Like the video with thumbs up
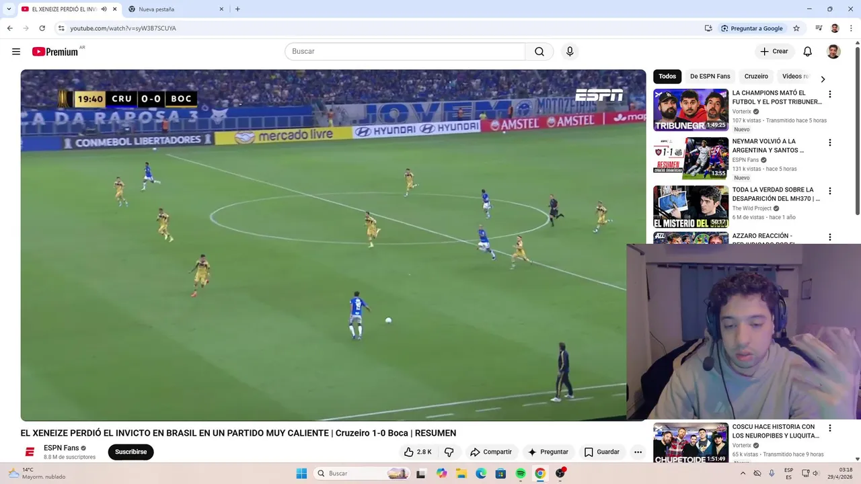 418,452
